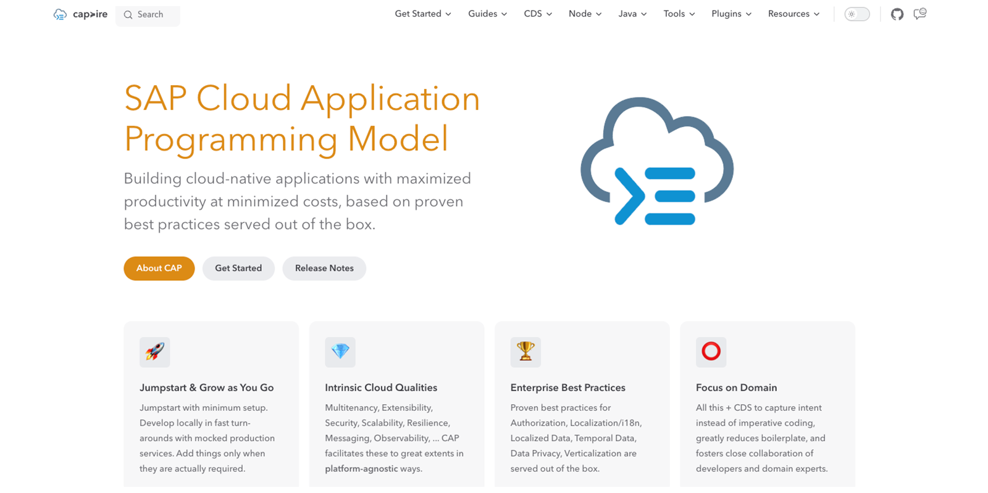Image resolution: width=988 pixels, height=493 pixels.
Task: Open the Resources dropdown menu
Action: [793, 14]
